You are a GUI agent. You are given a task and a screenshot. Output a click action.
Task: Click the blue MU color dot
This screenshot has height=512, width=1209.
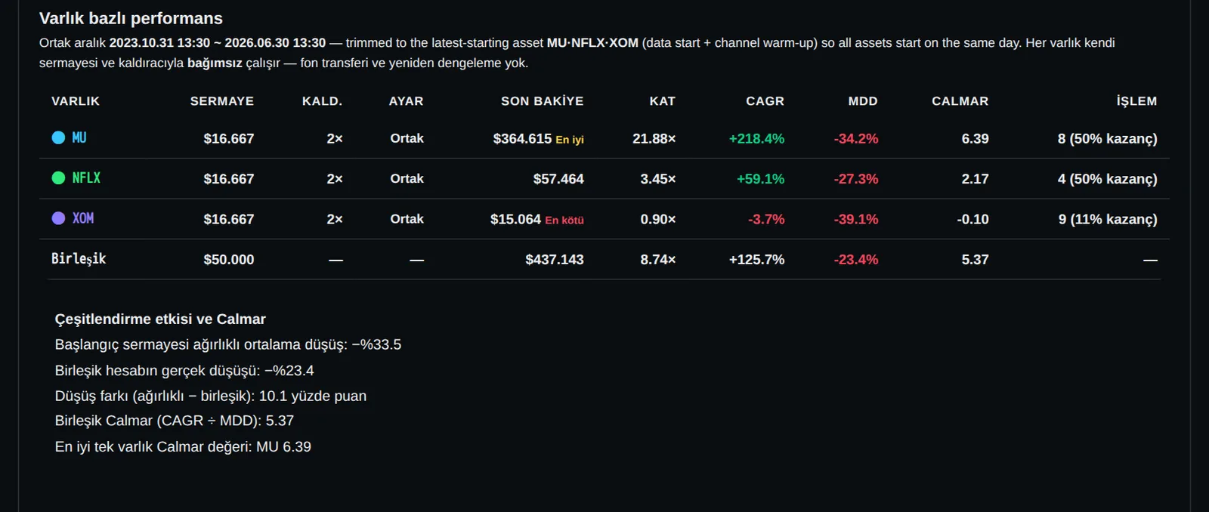(x=58, y=137)
